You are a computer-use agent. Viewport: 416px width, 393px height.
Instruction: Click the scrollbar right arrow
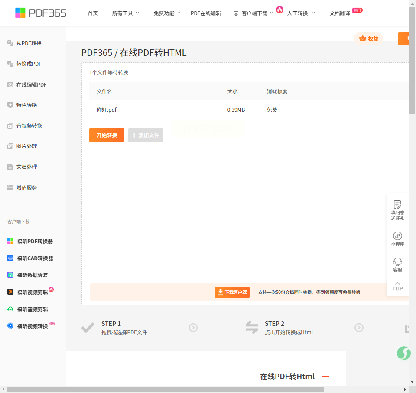click(x=405, y=389)
